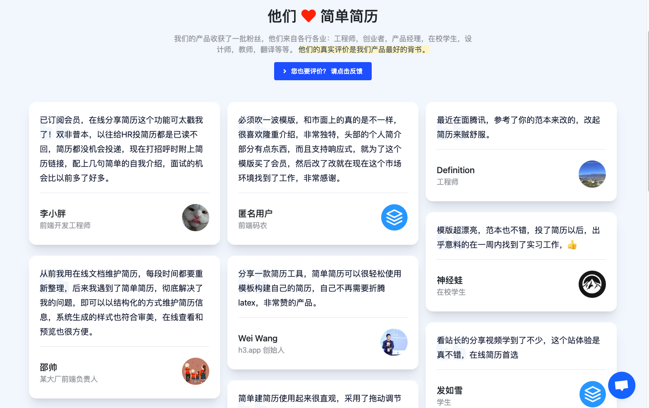
Task: Click the cat avatar of 李小胖
Action: (196, 218)
